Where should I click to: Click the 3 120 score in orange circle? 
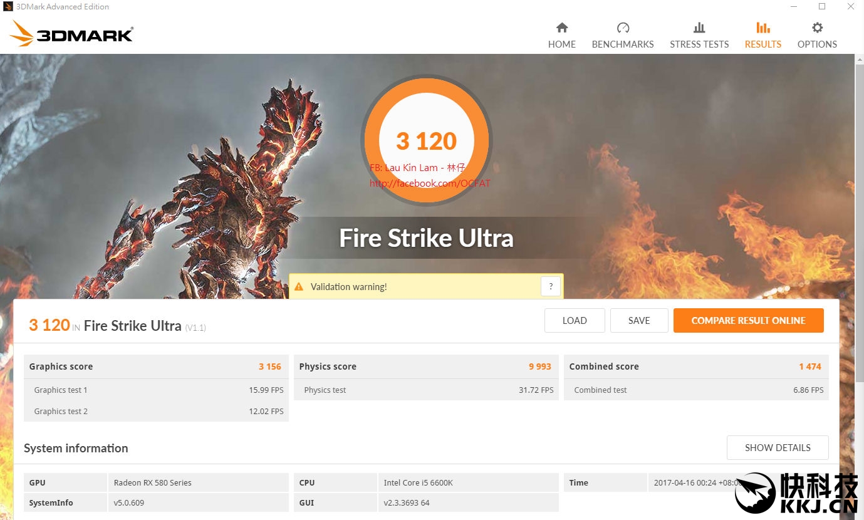[427, 142]
